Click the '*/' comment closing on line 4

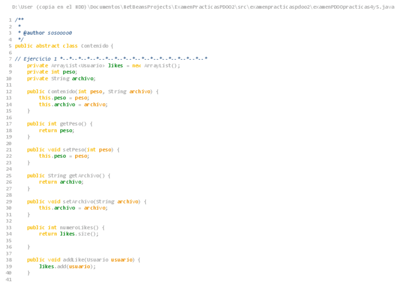21,40
